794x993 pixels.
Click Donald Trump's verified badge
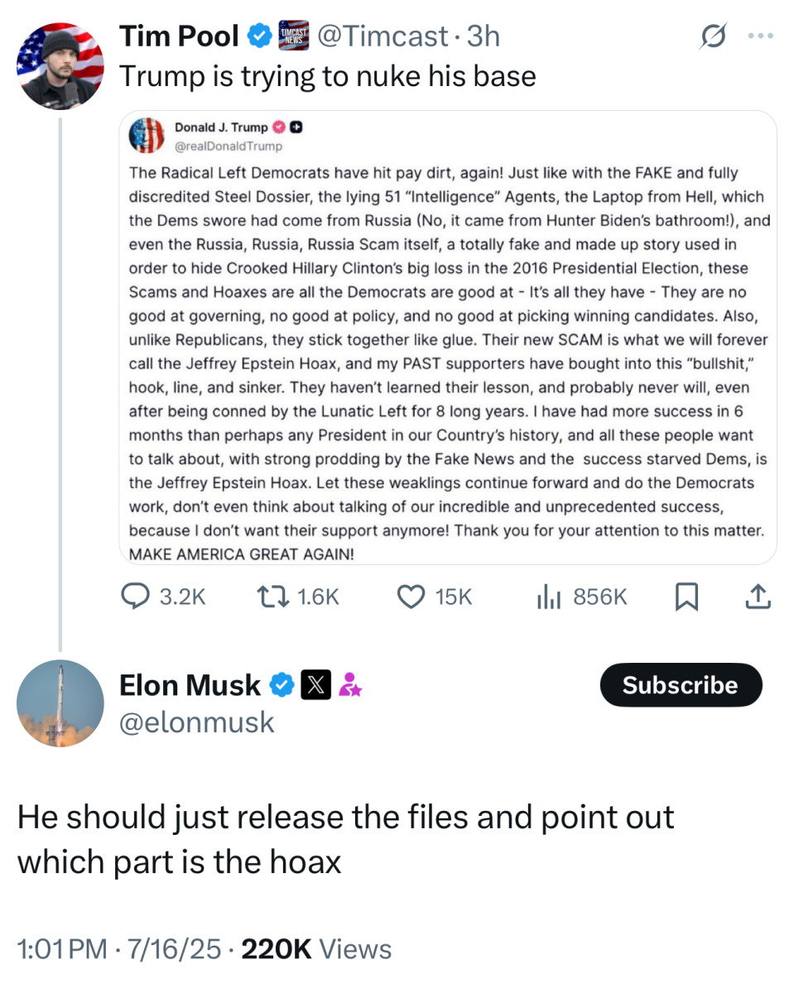(277, 126)
